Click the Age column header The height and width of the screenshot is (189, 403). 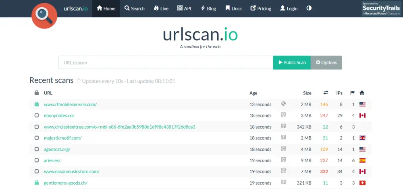253,93
